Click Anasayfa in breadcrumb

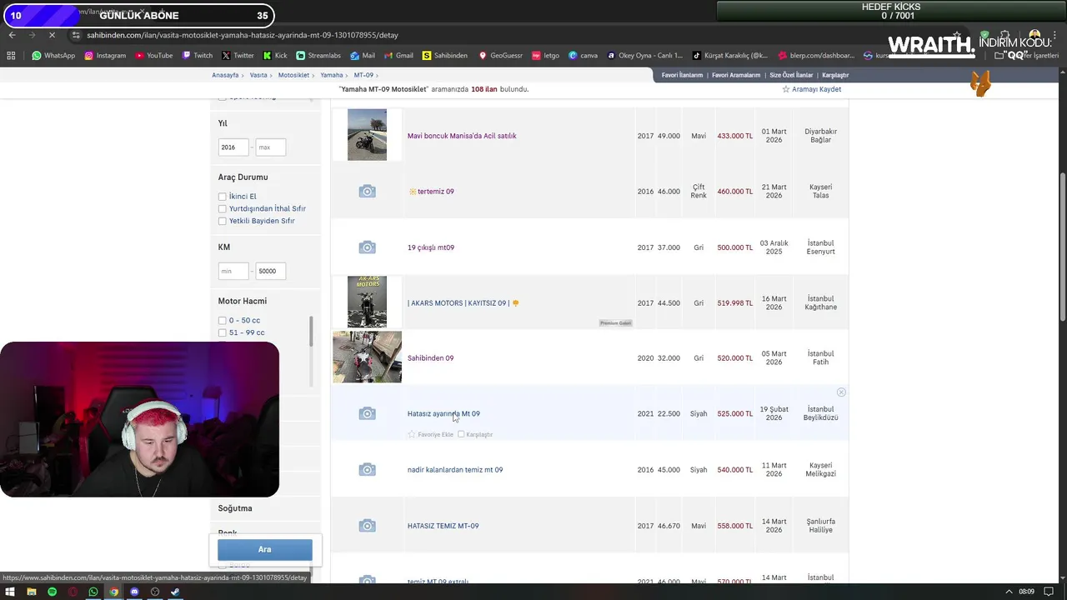pos(225,75)
